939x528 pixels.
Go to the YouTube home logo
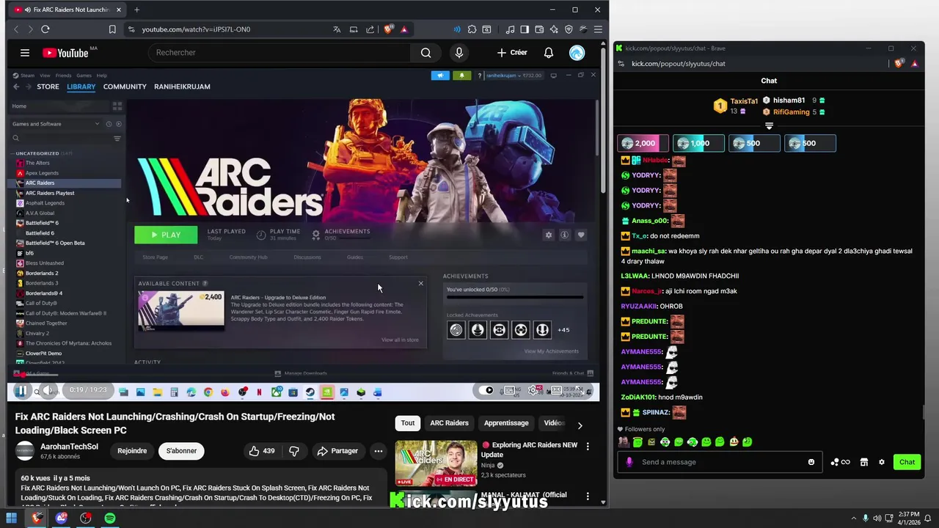click(x=65, y=53)
